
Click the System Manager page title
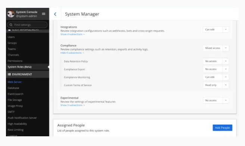click(x=82, y=14)
